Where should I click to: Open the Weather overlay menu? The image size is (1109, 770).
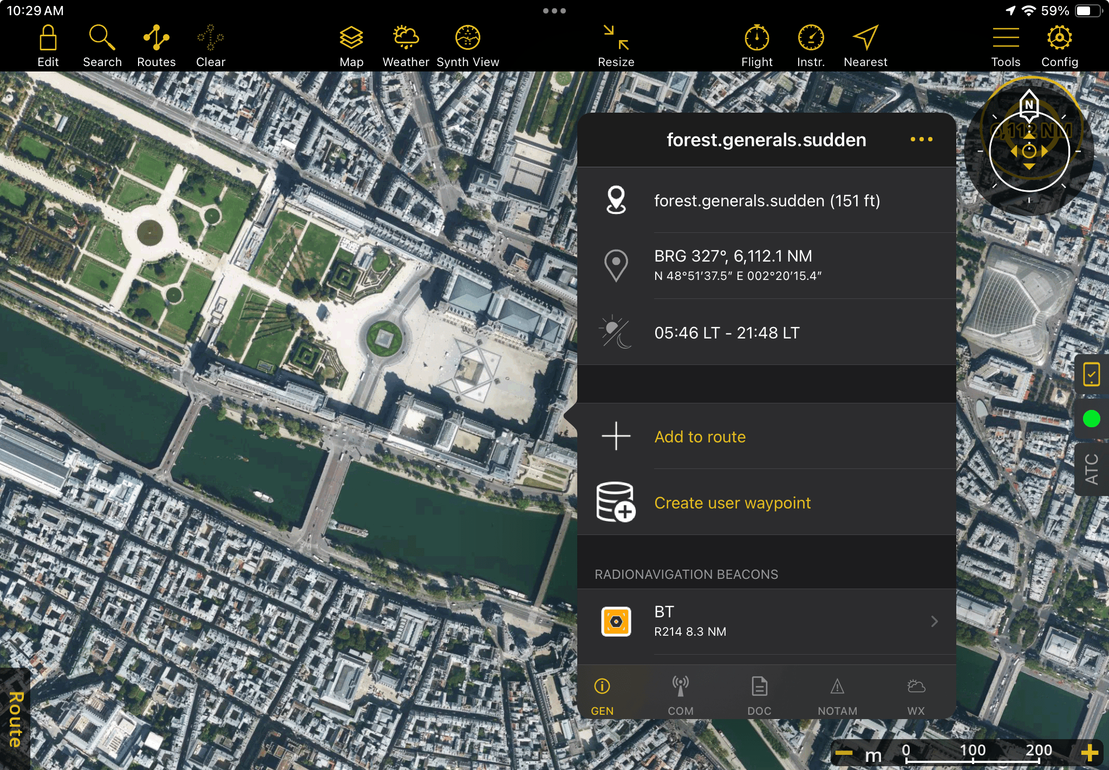406,46
